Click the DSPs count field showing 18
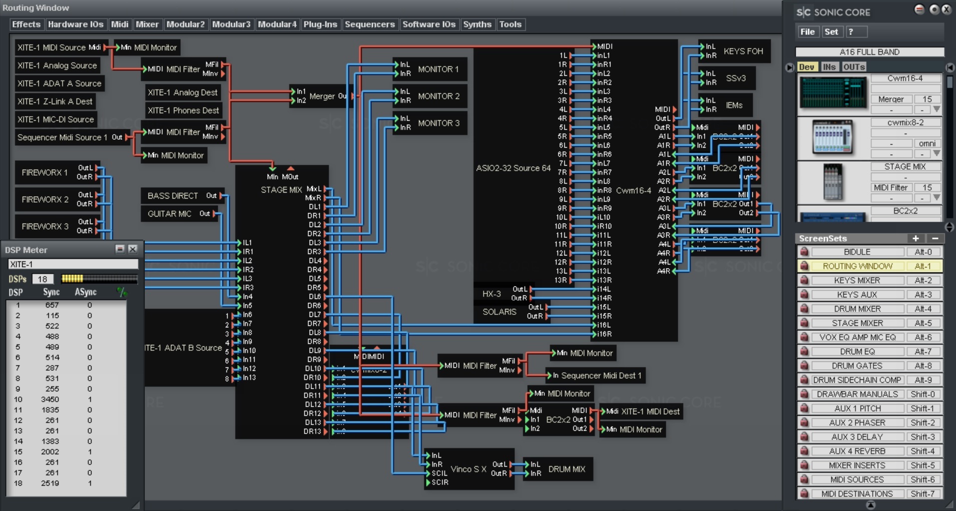This screenshot has width=956, height=511. (42, 279)
